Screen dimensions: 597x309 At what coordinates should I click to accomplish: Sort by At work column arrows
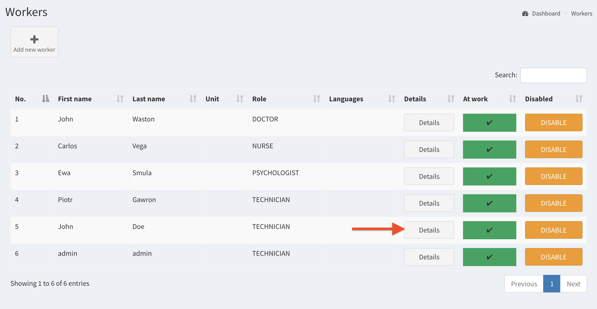[512, 99]
